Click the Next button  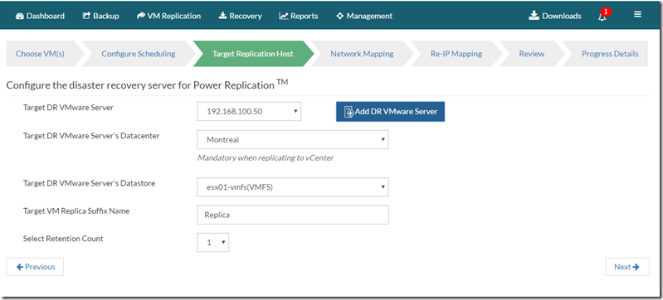(627, 267)
